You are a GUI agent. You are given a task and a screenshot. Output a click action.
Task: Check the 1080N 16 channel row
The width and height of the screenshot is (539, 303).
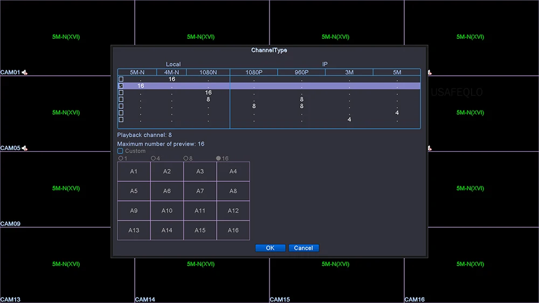pos(121,93)
